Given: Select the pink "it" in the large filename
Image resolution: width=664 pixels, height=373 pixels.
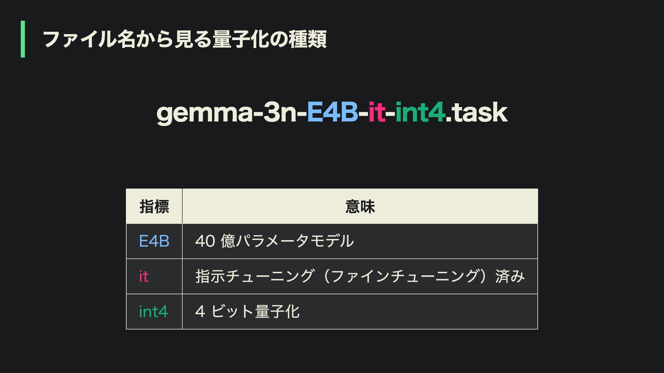Looking at the screenshot, I should [377, 113].
